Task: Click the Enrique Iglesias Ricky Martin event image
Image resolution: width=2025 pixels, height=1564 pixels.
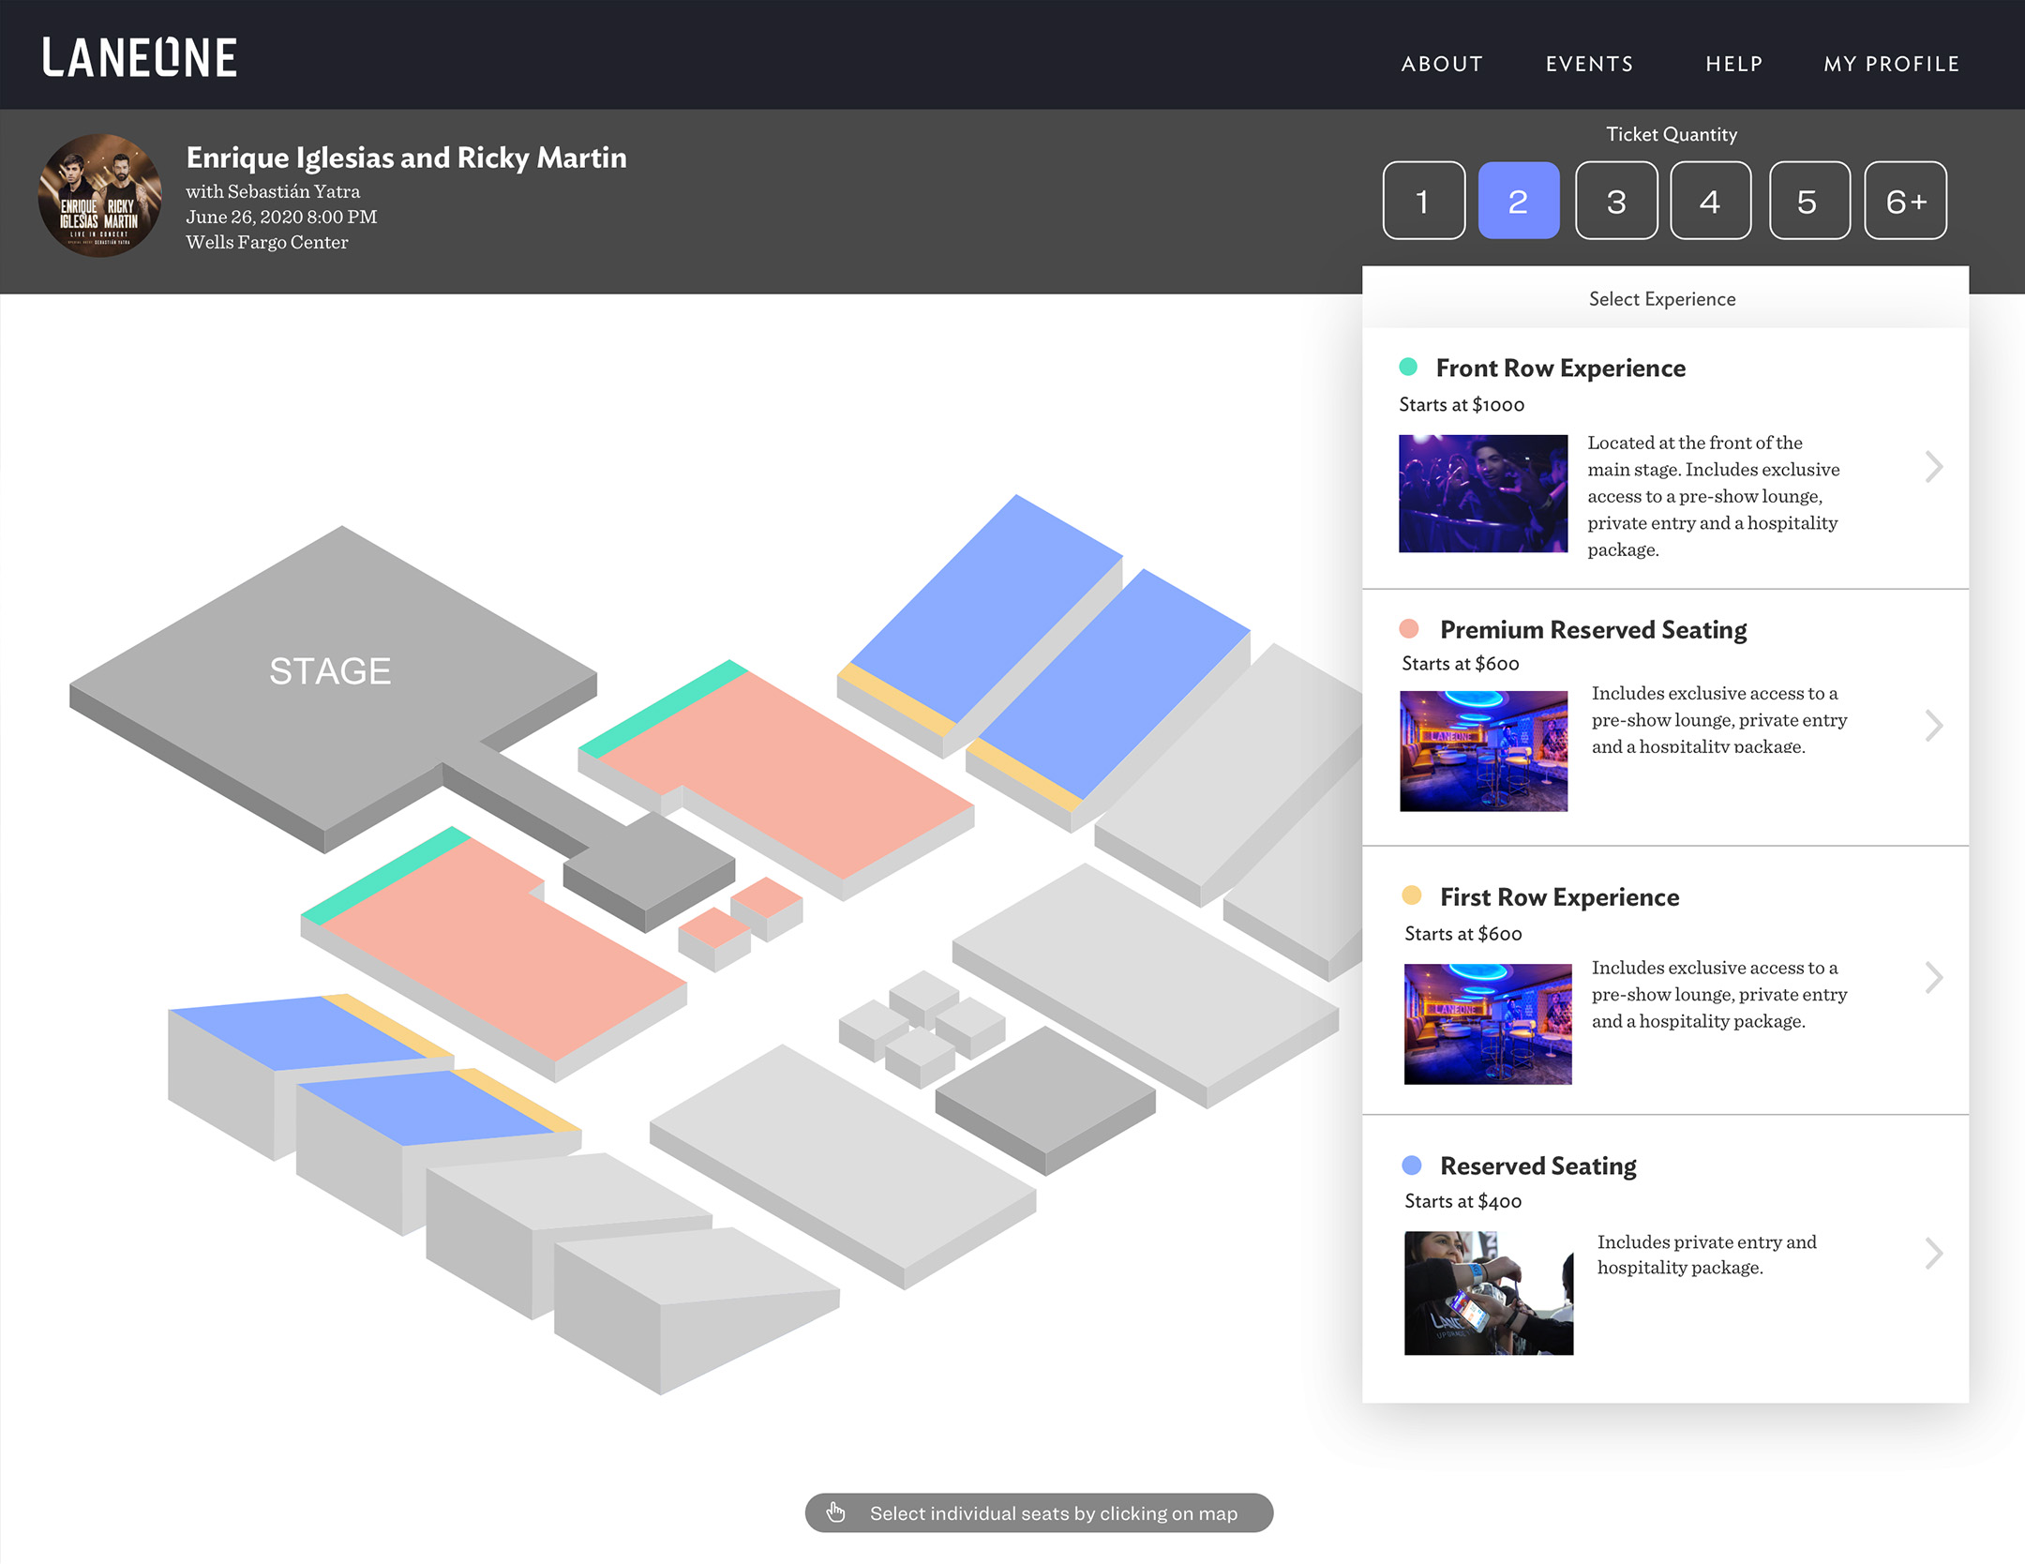Action: pos(99,196)
